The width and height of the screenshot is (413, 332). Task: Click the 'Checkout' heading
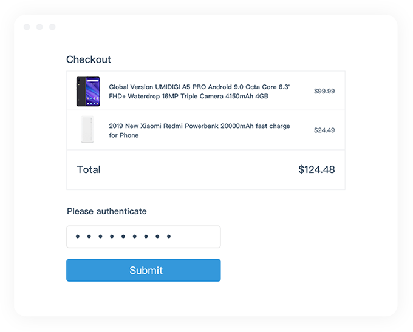point(89,59)
